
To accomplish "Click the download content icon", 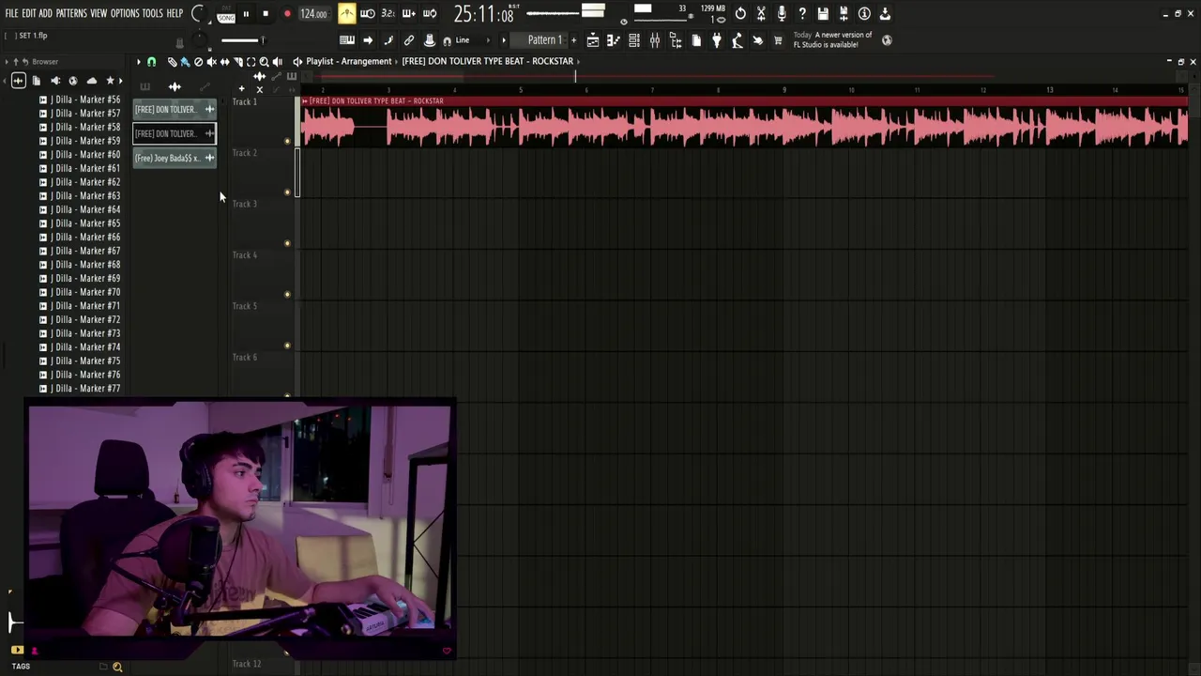I will [885, 13].
